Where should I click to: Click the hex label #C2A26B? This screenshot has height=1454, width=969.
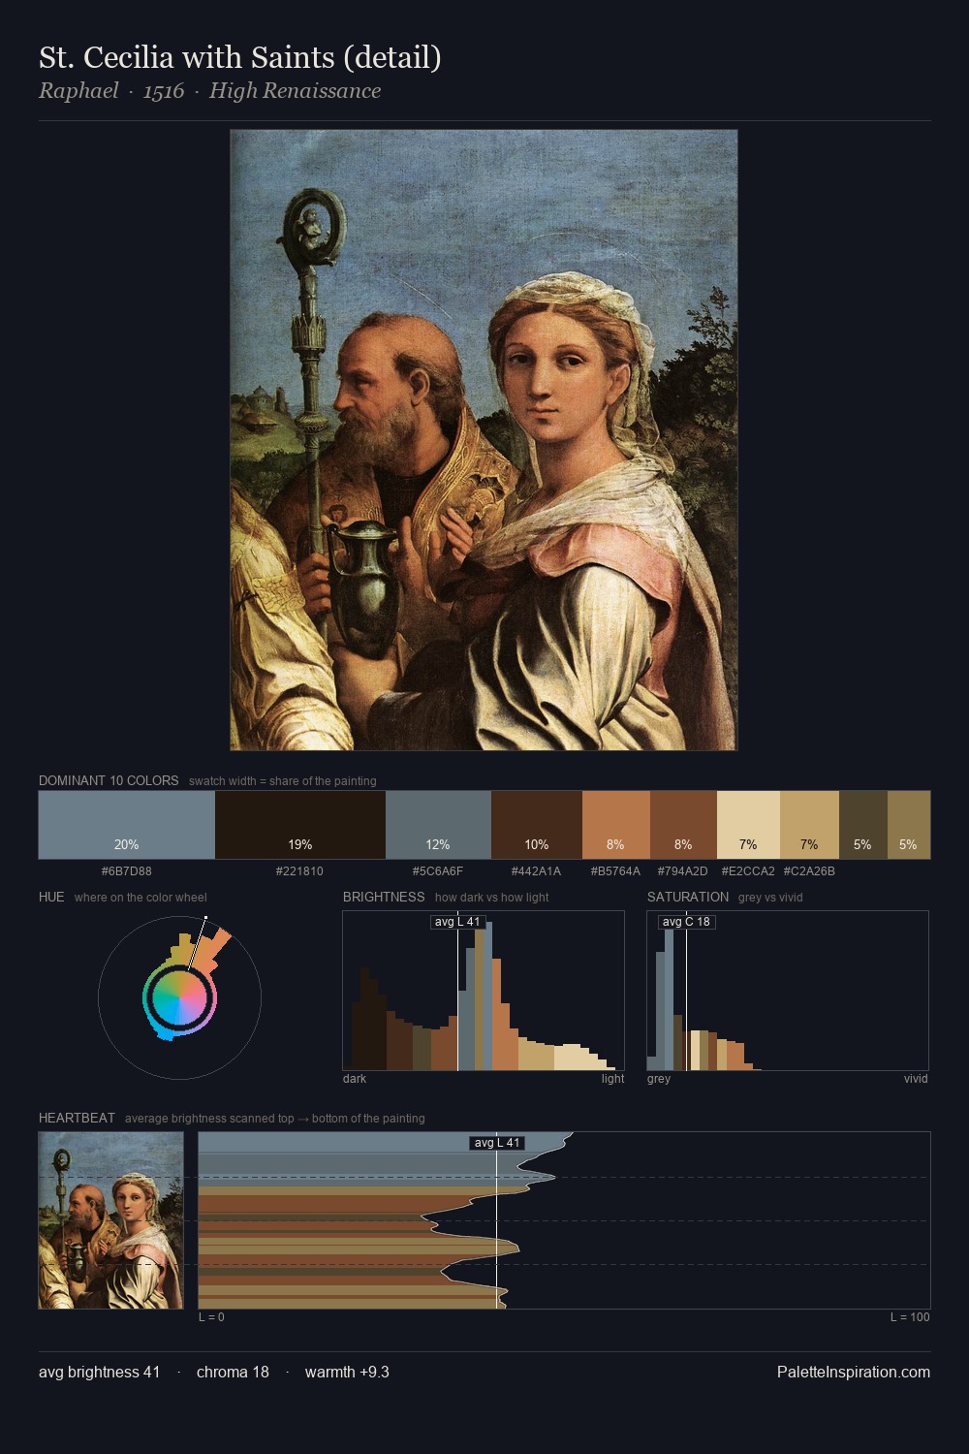point(809,870)
